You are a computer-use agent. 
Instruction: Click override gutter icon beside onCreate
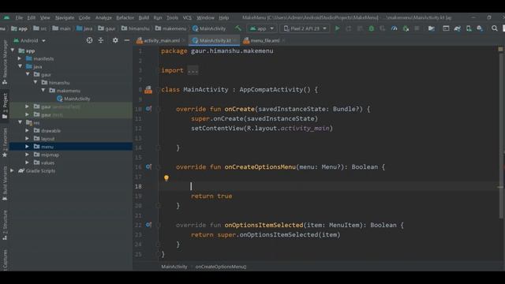coord(148,109)
